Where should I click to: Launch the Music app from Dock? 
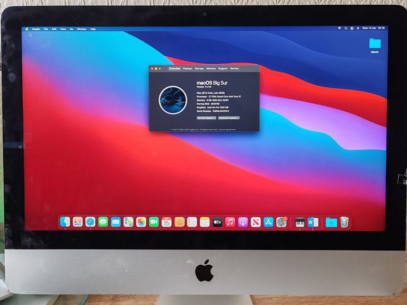[230, 222]
